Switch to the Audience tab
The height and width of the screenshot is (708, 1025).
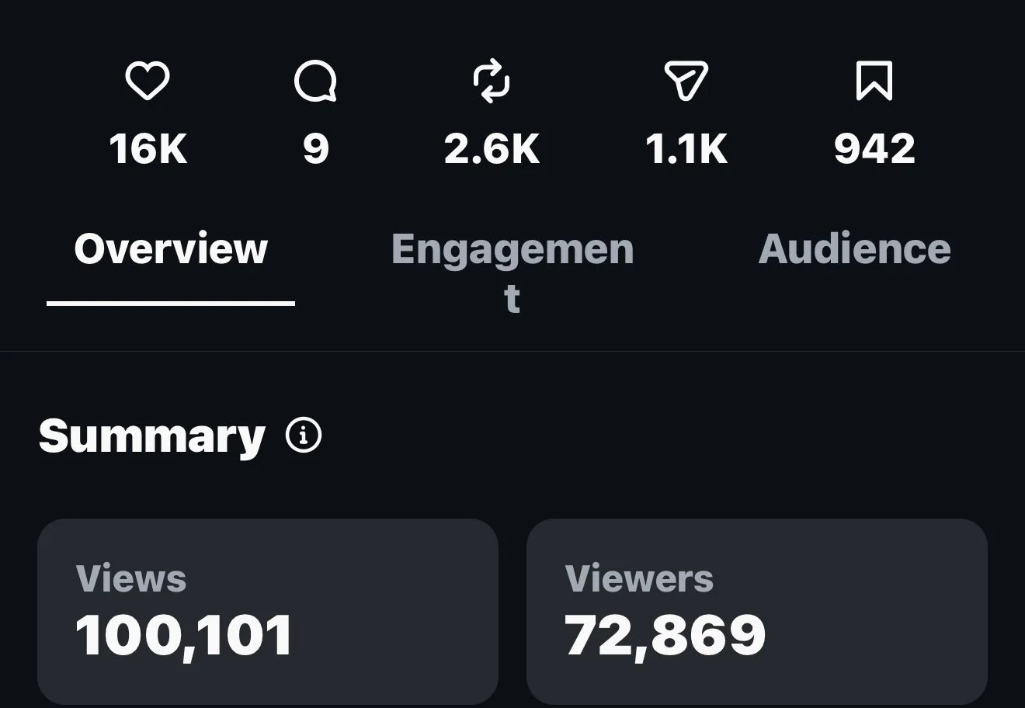tap(854, 249)
